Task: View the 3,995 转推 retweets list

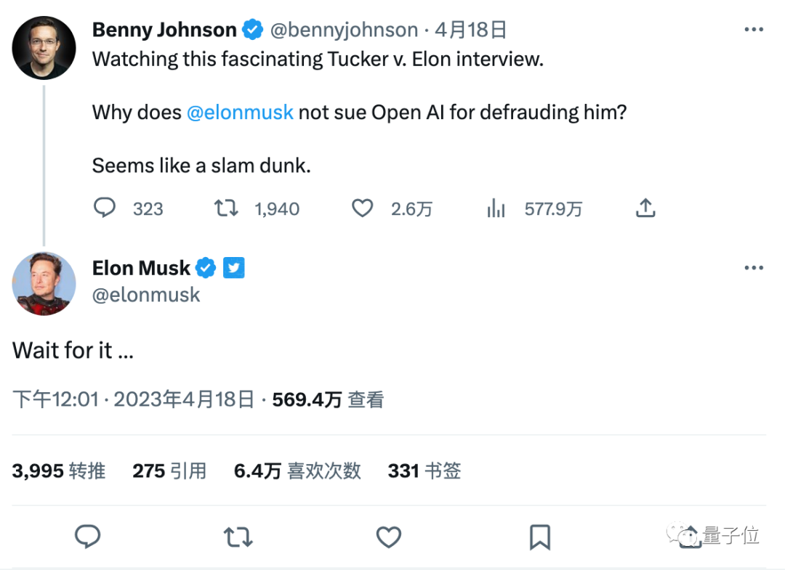Action: (x=58, y=471)
